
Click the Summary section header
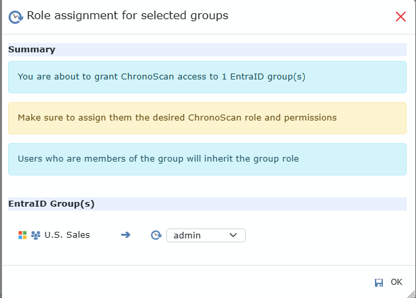point(32,50)
